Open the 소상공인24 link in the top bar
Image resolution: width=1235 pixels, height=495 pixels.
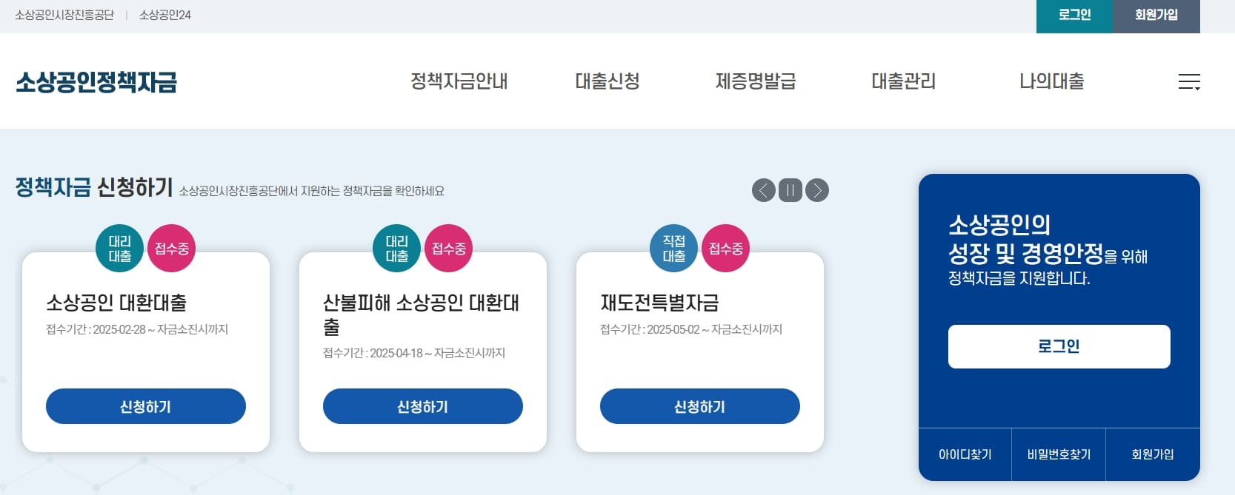(164, 13)
